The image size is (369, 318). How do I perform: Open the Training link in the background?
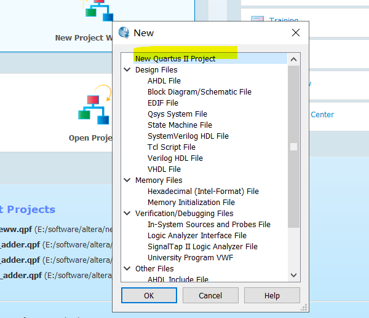tap(284, 20)
